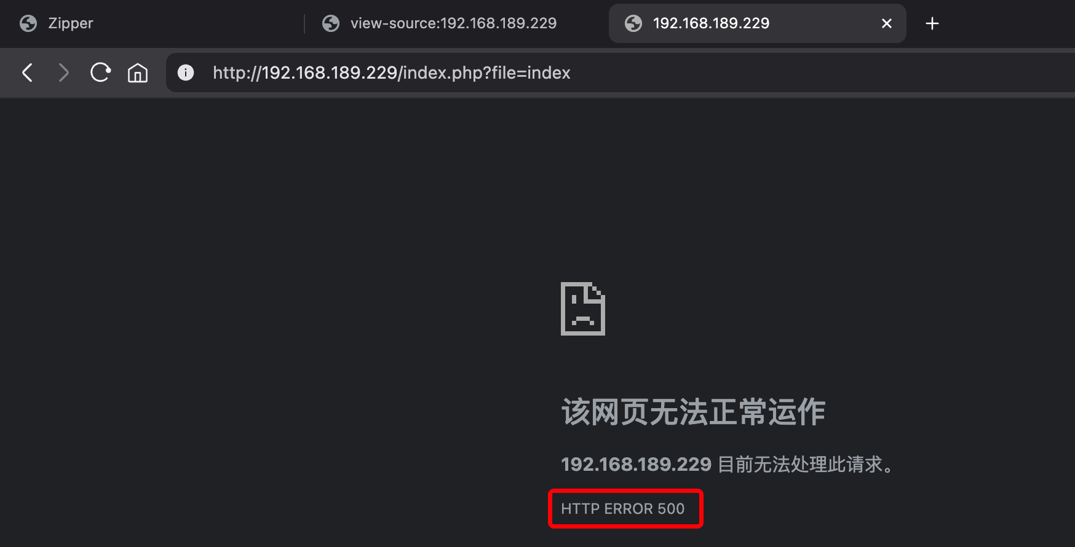Screen dimensions: 1075x547
Task: Close the 192.168.189.229 tab
Action: tap(886, 23)
